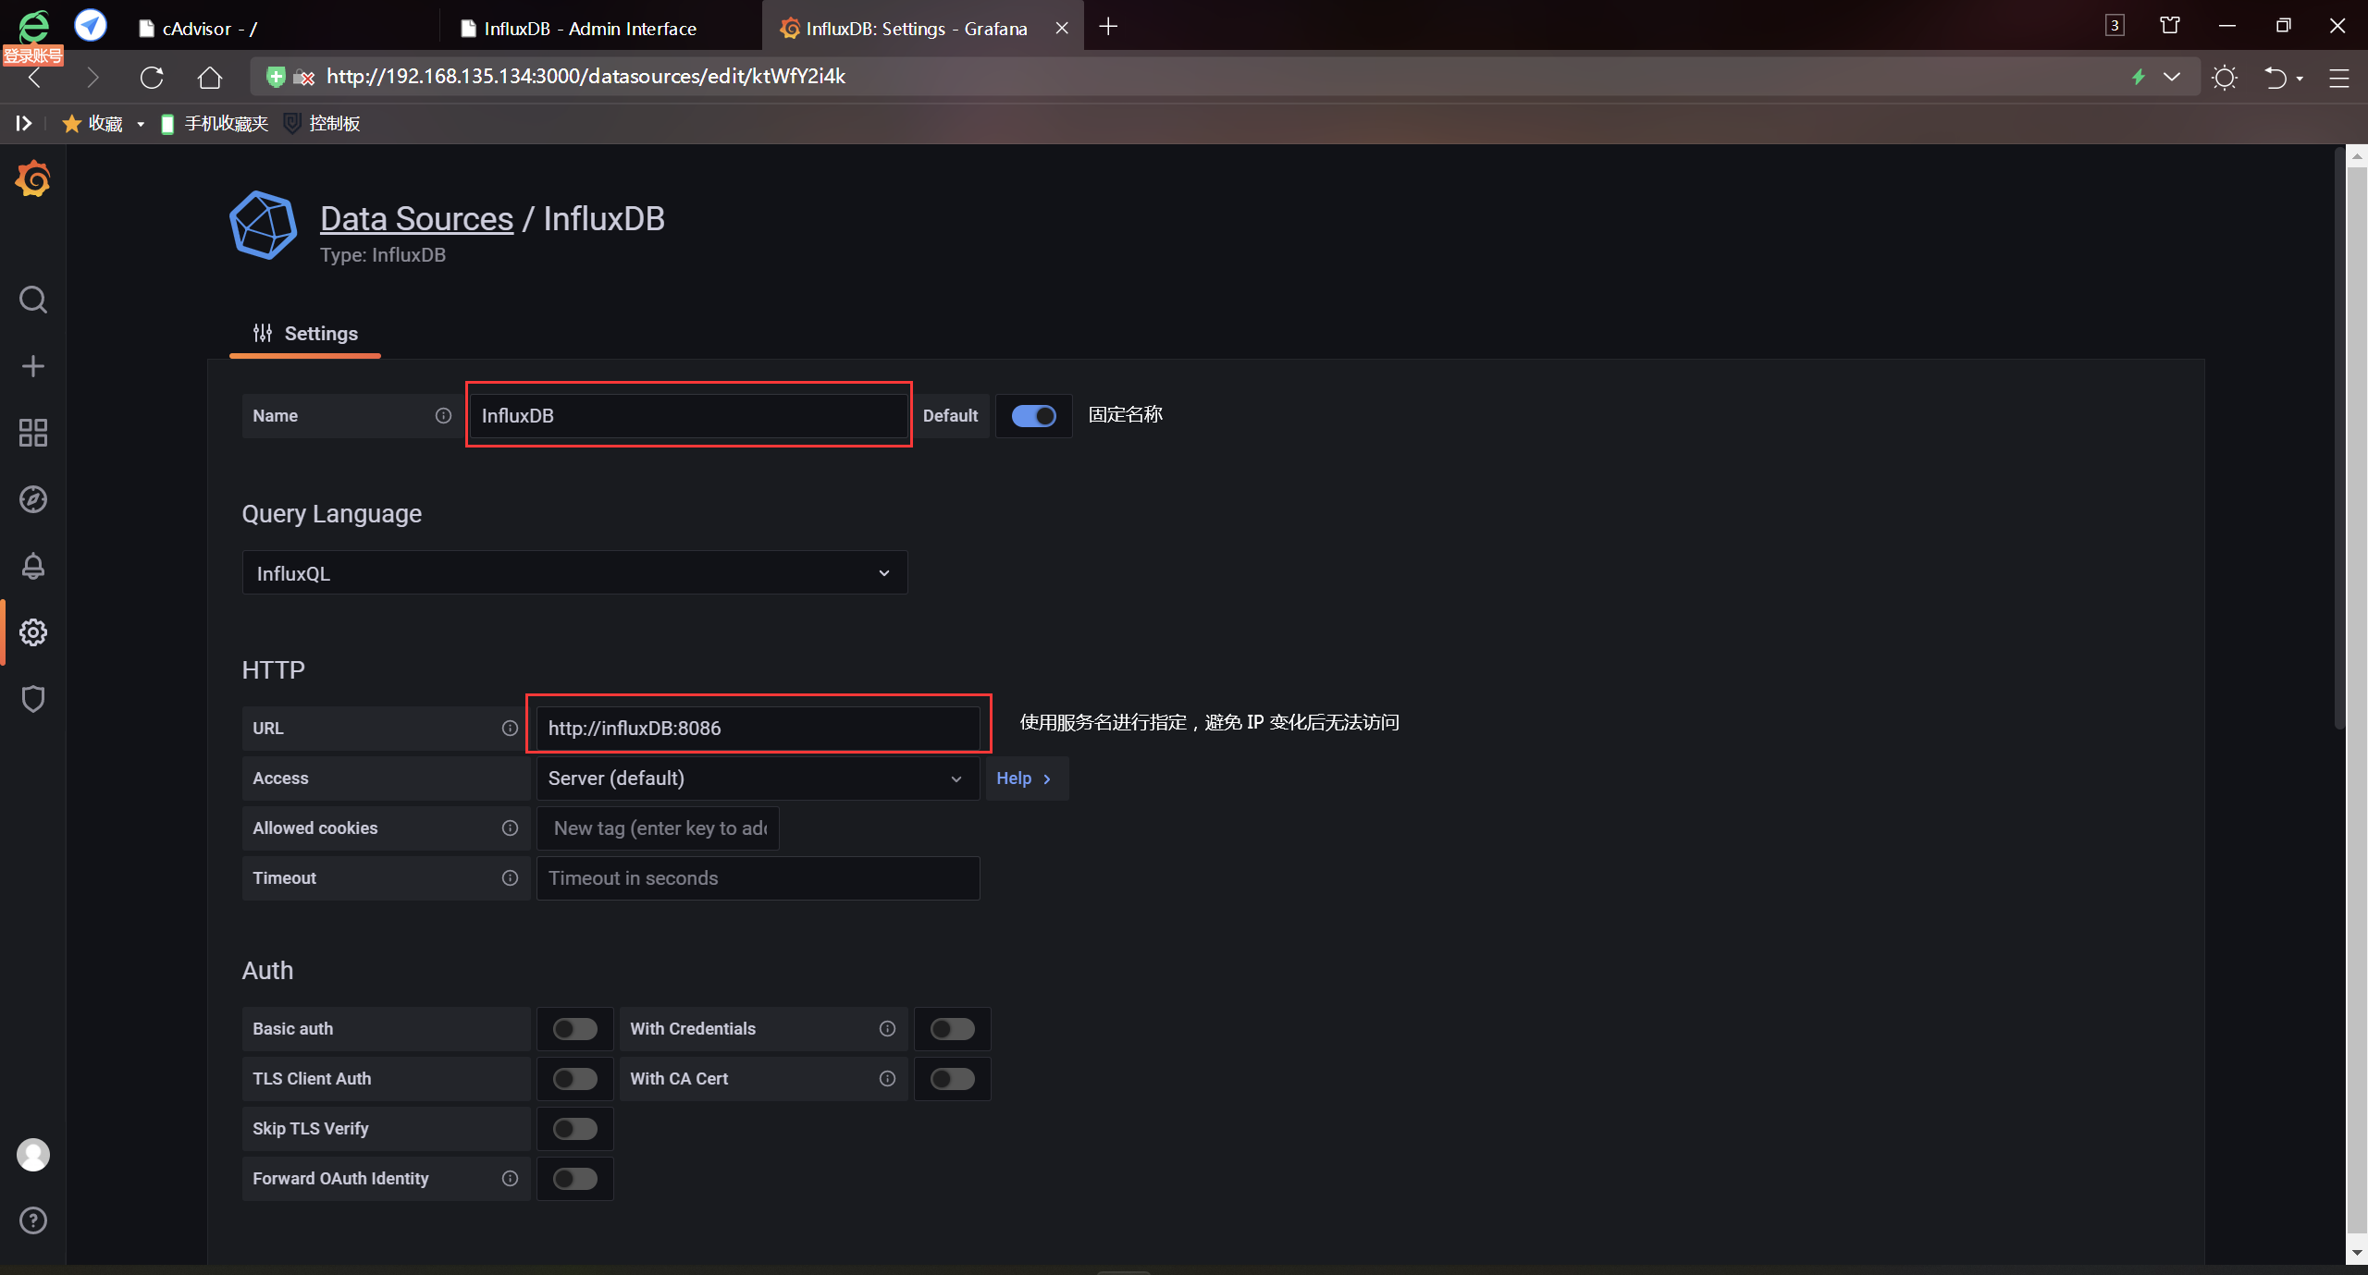Image resolution: width=2368 pixels, height=1275 pixels.
Task: Open the Dashboards grid icon in sidebar
Action: 33,433
